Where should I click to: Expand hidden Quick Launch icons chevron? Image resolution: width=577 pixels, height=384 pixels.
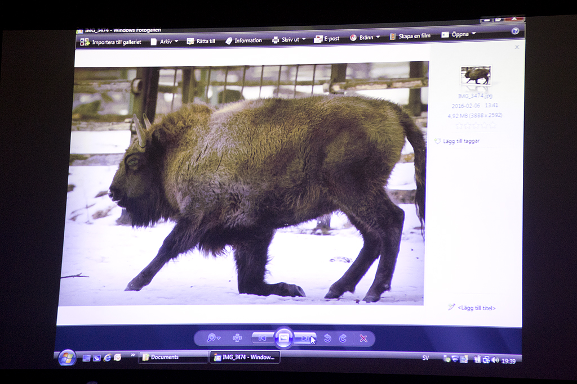[133, 355]
